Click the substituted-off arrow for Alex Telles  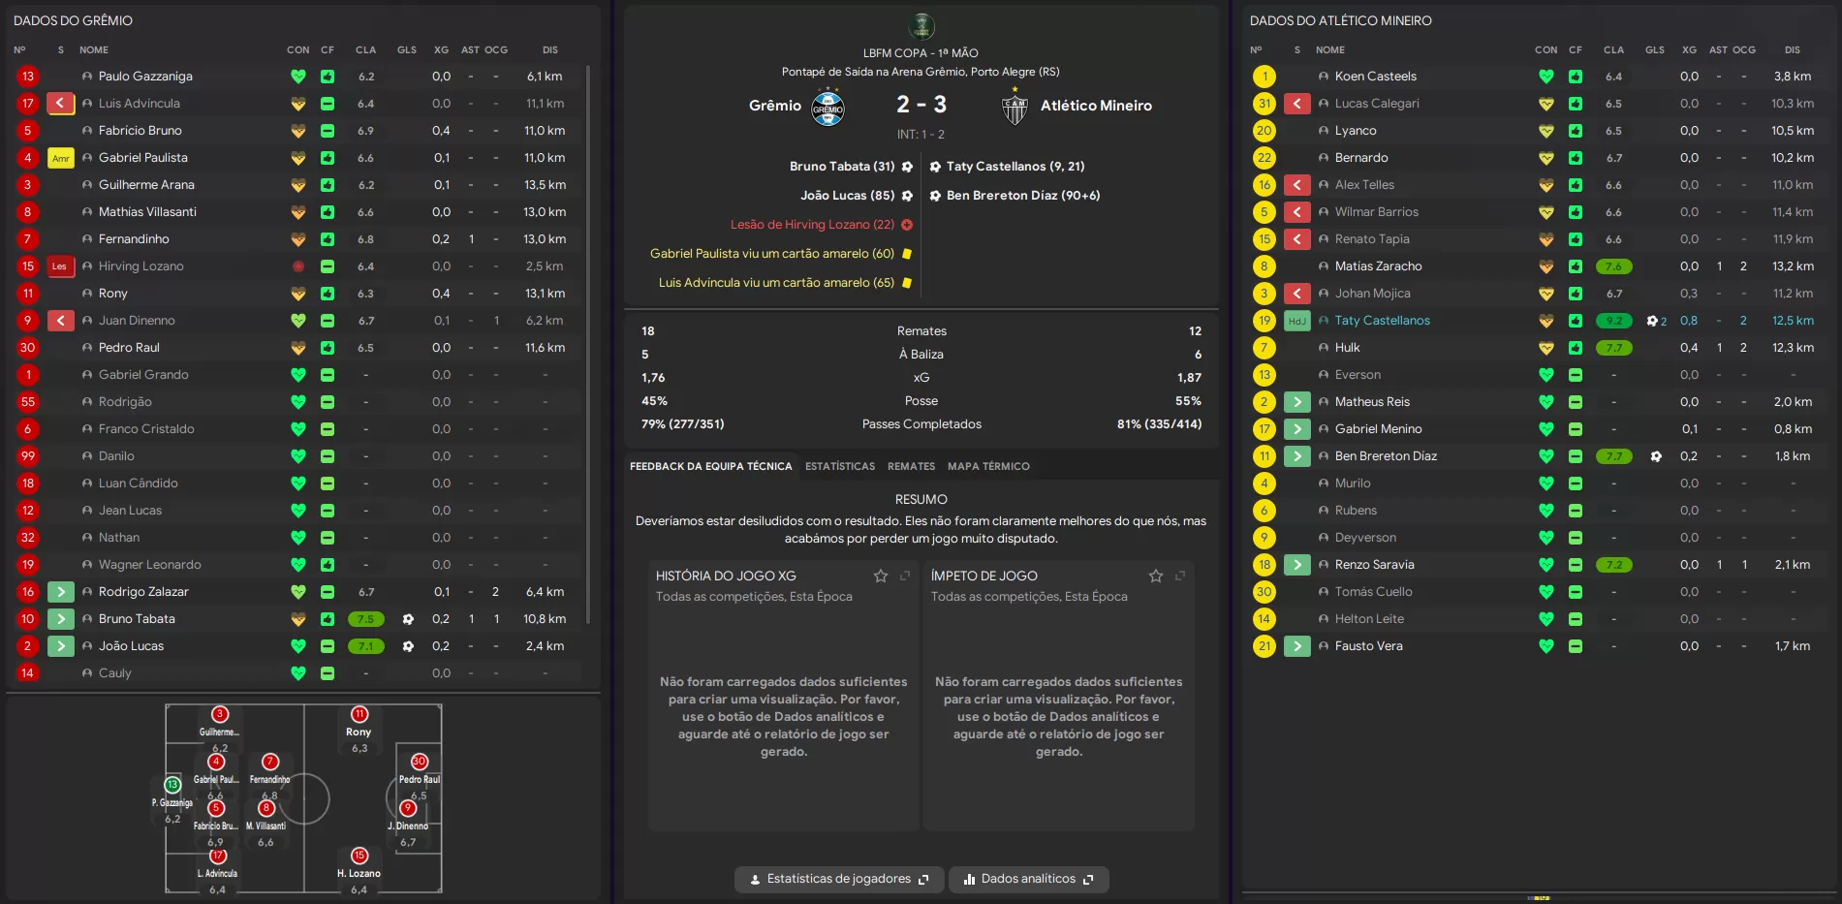(x=1297, y=185)
